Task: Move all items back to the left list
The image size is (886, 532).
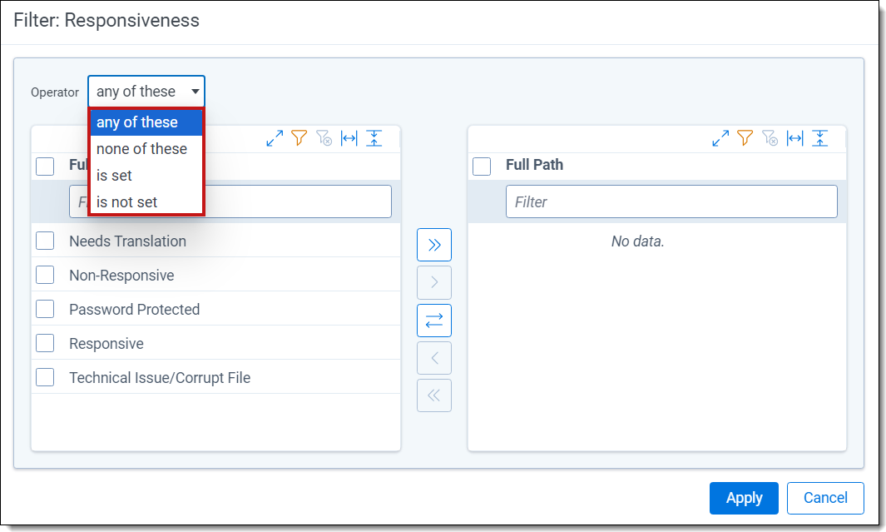Action: [x=434, y=395]
